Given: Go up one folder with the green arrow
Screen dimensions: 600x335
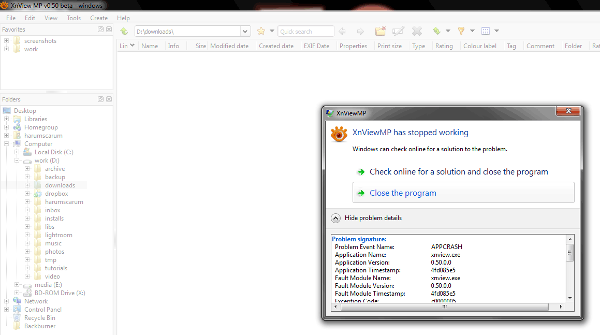Looking at the screenshot, I should [124, 32].
